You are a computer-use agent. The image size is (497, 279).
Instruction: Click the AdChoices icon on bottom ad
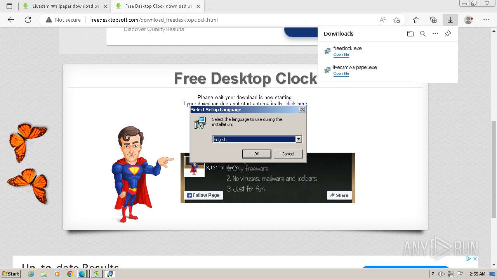coord(469,258)
